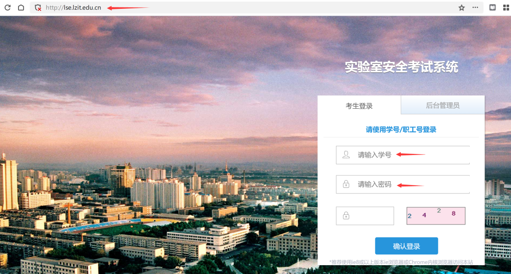This screenshot has width=511, height=274.
Task: Refresh the 2428 captcha image
Action: click(436, 216)
